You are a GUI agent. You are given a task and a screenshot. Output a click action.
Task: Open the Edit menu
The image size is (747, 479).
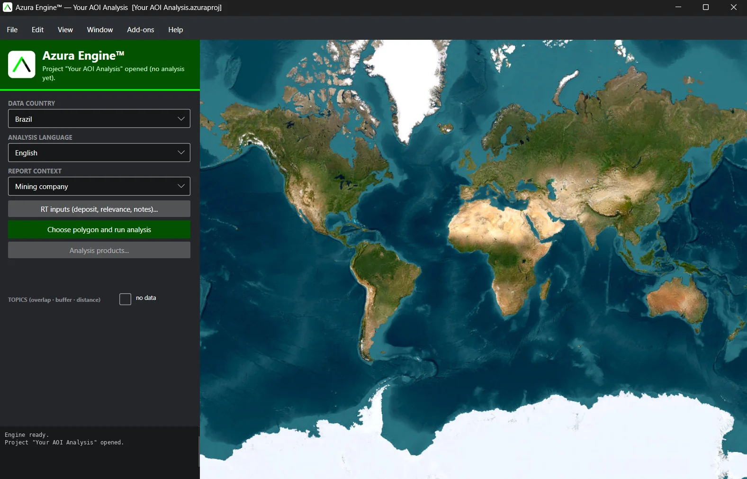click(x=37, y=30)
